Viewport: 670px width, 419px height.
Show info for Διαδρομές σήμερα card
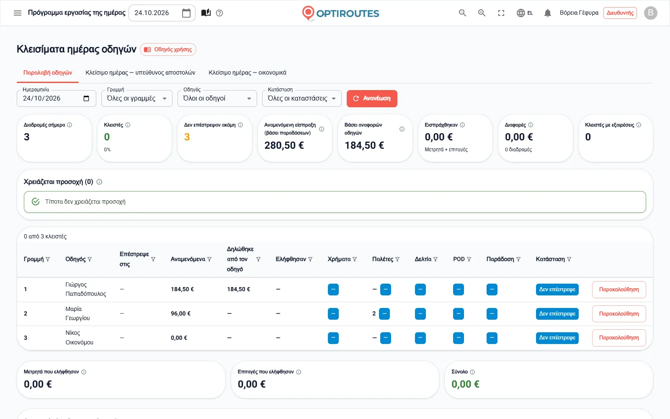pyautogui.click(x=70, y=125)
